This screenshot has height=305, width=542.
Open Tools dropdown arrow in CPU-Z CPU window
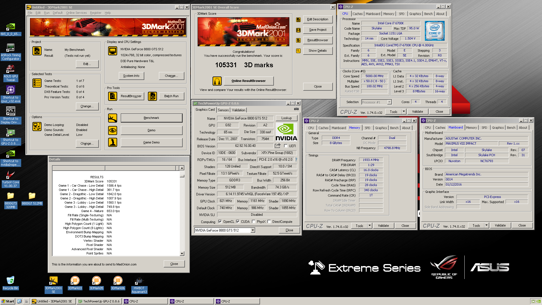click(404, 112)
